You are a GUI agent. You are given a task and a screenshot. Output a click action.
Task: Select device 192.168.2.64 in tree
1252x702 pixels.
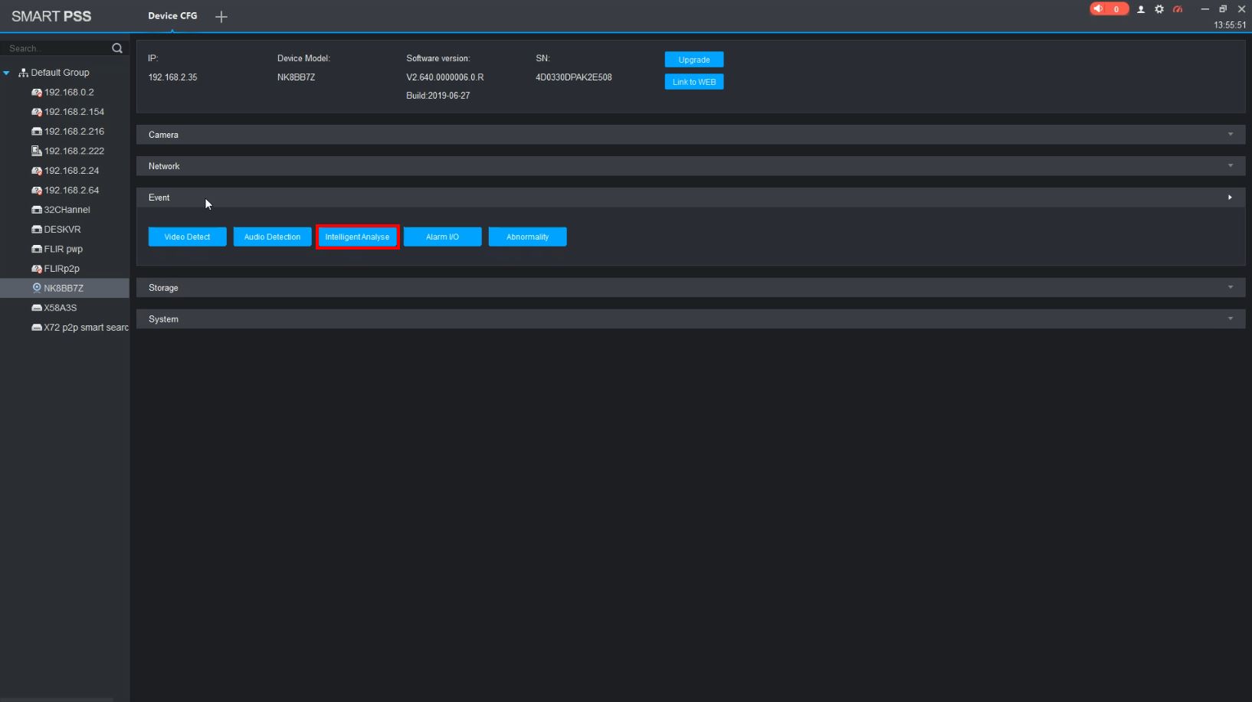pos(71,191)
